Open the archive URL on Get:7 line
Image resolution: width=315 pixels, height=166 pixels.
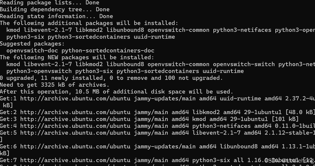tap(75, 160)
